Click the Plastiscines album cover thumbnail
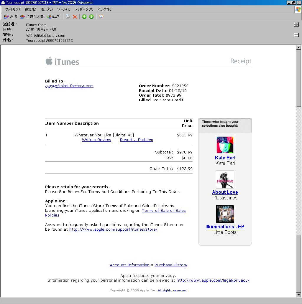This screenshot has height=304, width=302. [225, 179]
